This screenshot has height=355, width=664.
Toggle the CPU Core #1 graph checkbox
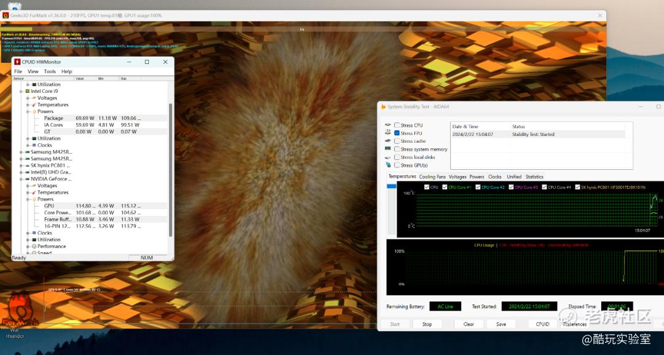pos(445,187)
